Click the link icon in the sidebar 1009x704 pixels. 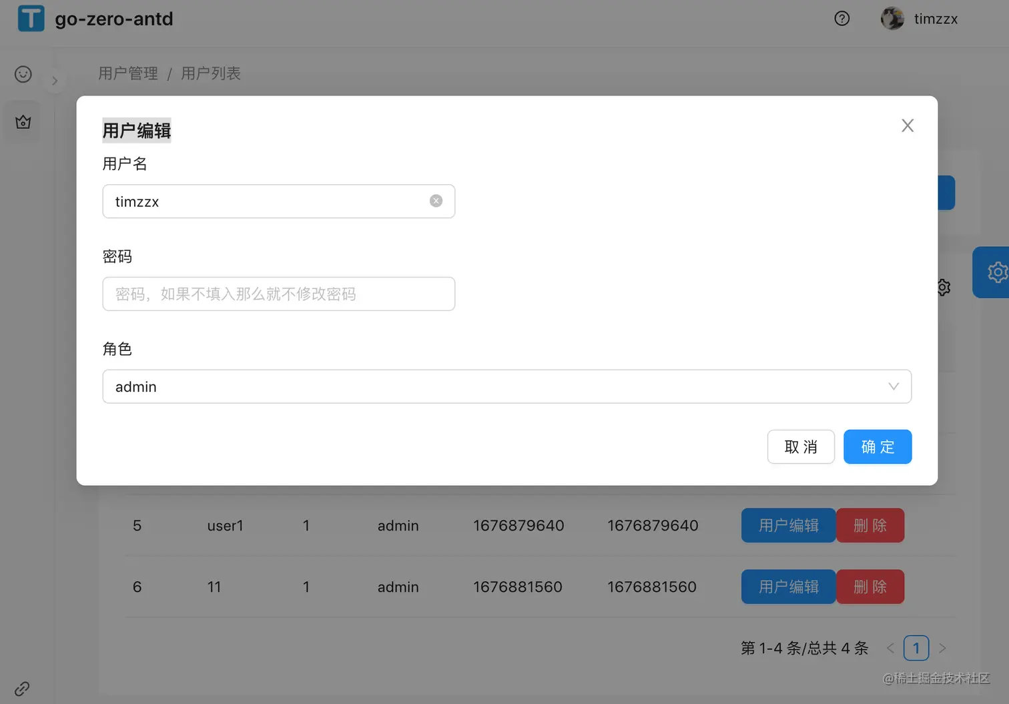22,688
